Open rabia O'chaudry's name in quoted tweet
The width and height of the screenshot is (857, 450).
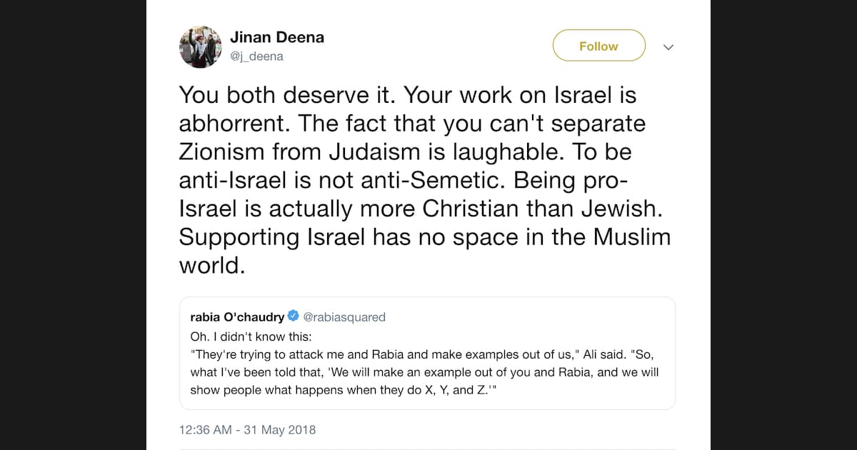(237, 317)
